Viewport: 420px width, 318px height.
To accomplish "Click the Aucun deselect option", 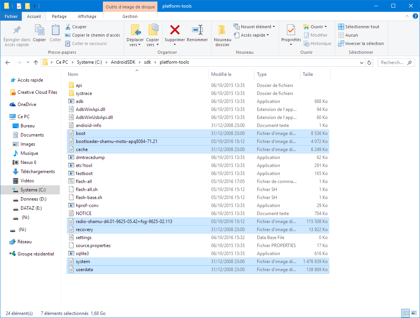I will tap(348, 35).
